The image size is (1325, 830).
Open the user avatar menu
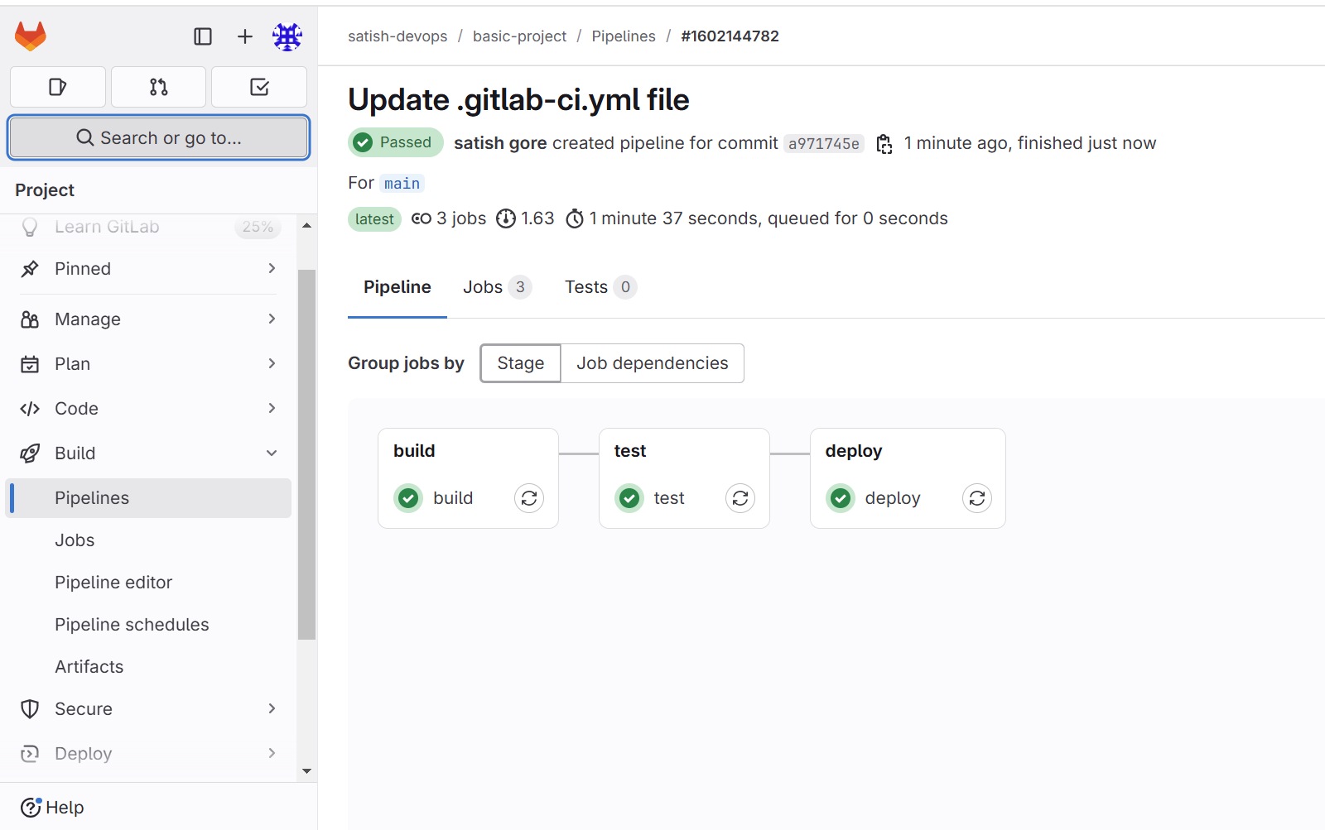tap(287, 36)
